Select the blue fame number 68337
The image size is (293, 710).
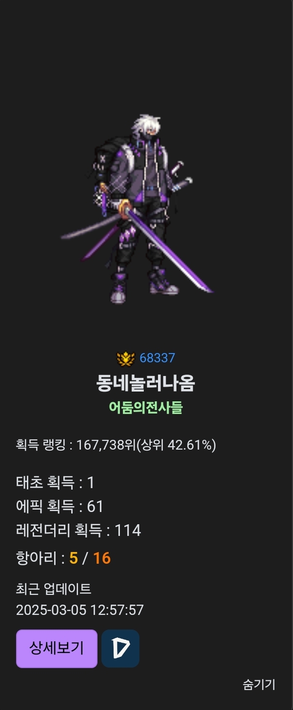coord(157,358)
